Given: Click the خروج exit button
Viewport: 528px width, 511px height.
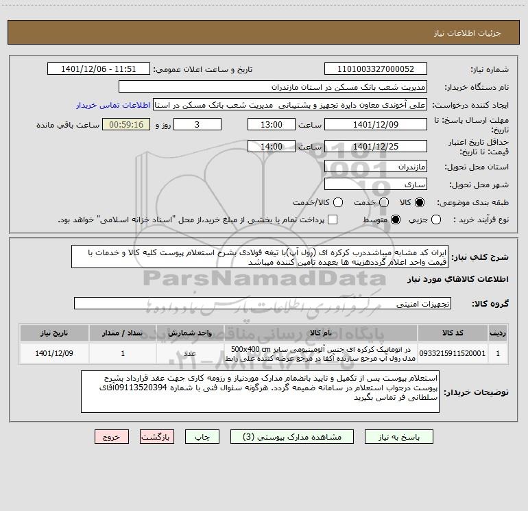Looking at the screenshot, I should [112, 437].
